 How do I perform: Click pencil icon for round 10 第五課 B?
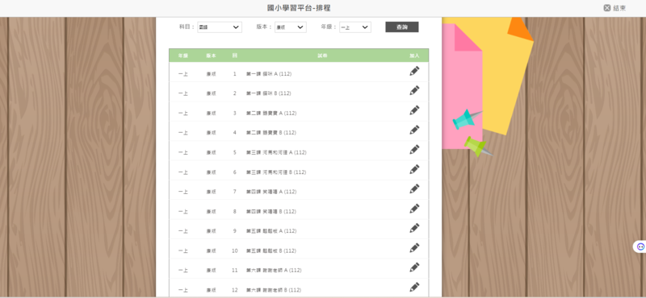pyautogui.click(x=414, y=248)
